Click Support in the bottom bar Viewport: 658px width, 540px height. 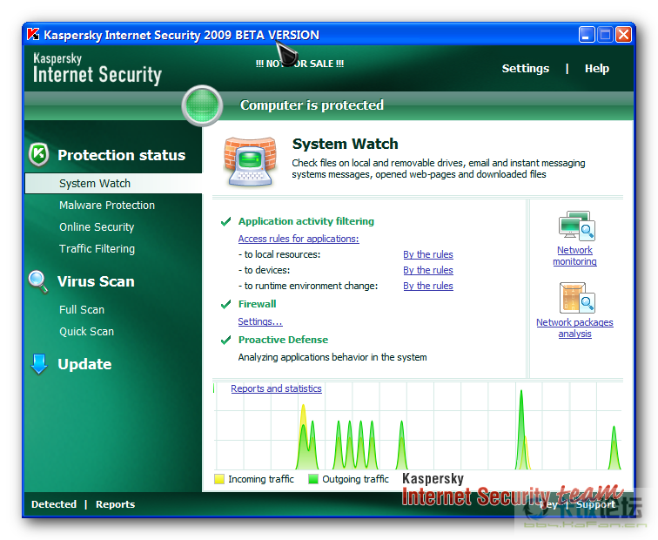(x=595, y=504)
